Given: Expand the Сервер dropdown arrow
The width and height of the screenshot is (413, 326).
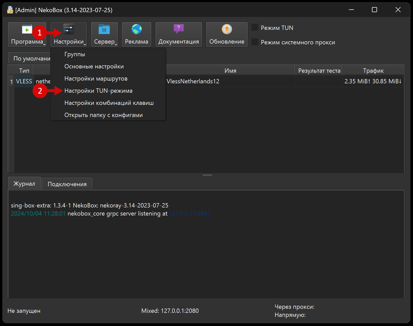Looking at the screenshot, I should click(116, 45).
